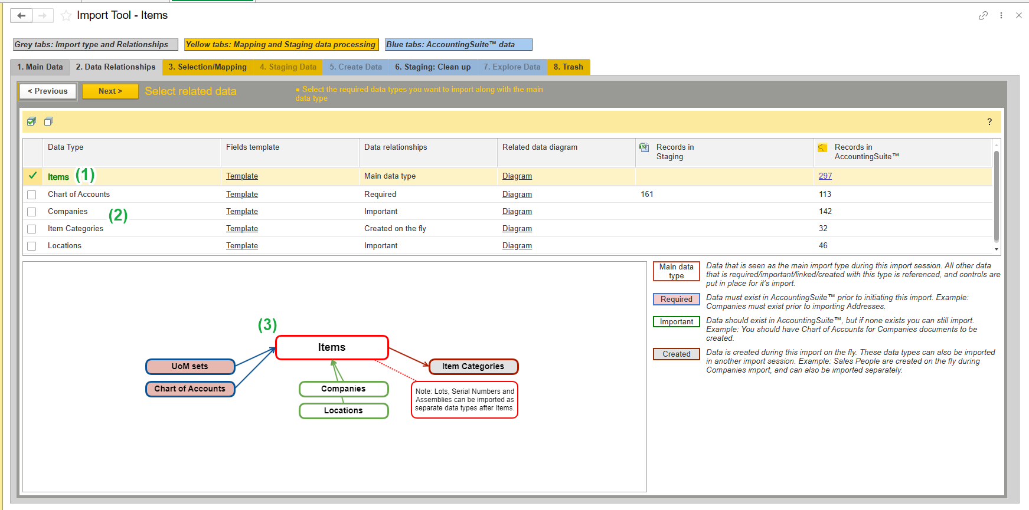Click the 161 staging records cell

724,195
